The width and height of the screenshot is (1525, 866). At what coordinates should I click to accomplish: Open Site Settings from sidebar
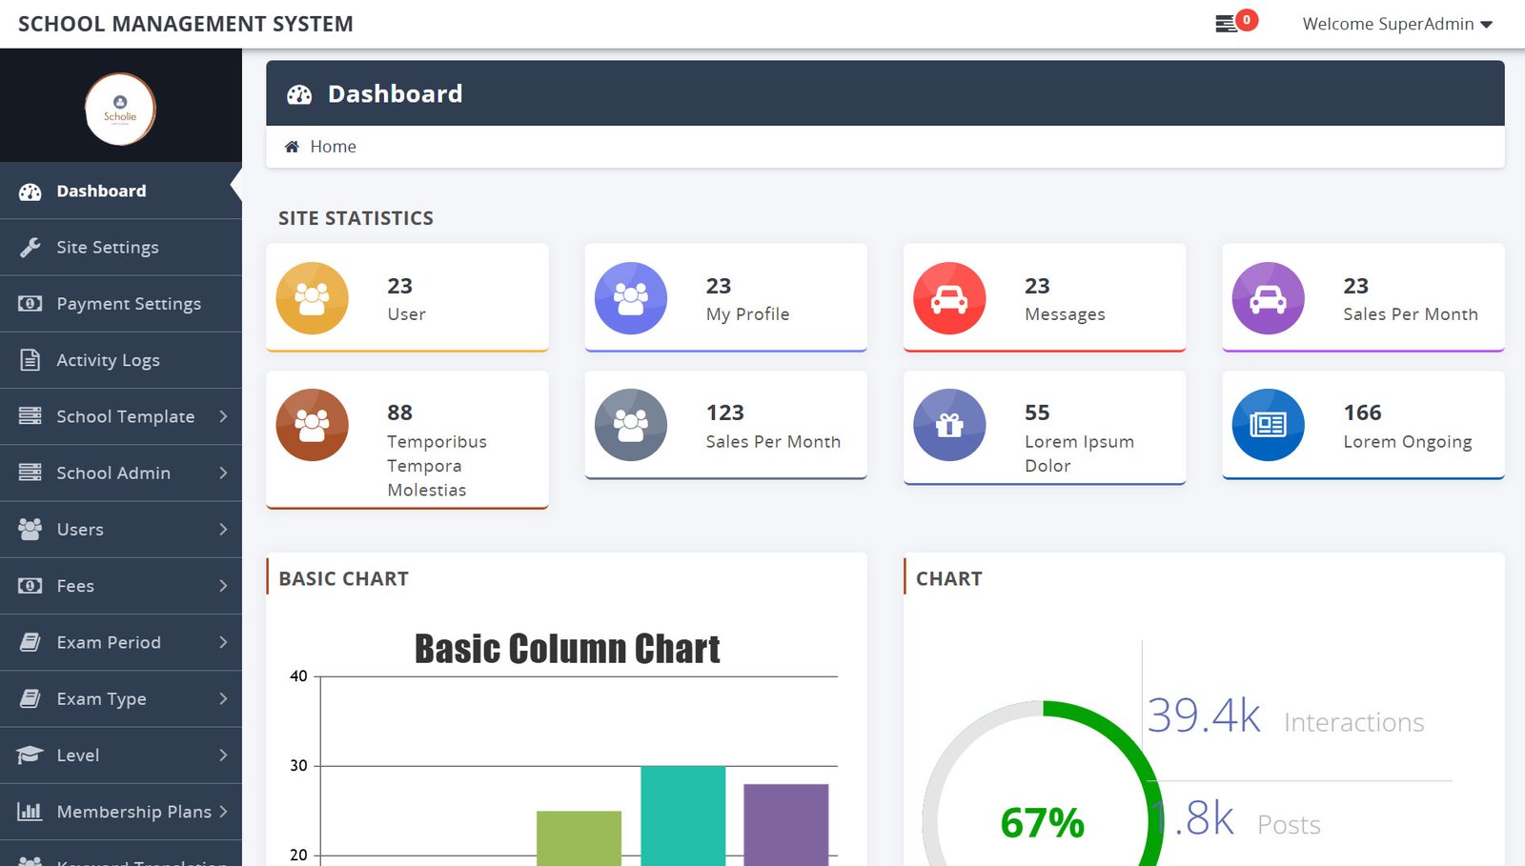(x=121, y=248)
